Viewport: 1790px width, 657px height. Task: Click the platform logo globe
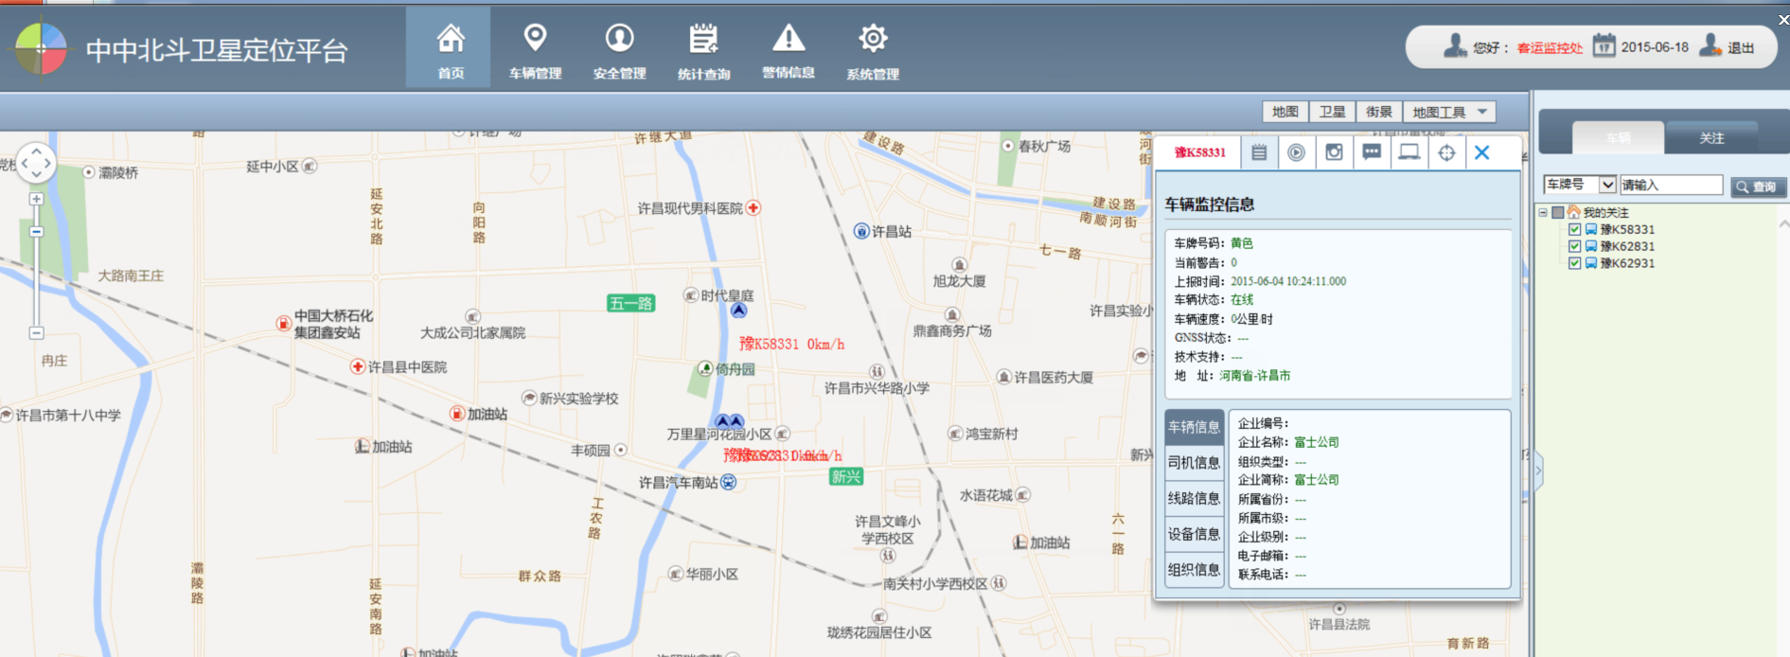click(41, 48)
